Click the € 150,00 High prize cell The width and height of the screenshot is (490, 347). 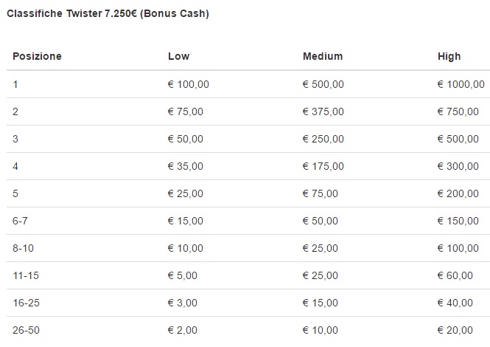tap(458, 221)
